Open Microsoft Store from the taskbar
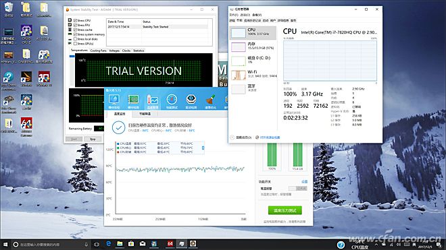Viewport: 446px width, 250px height. click(x=131, y=244)
